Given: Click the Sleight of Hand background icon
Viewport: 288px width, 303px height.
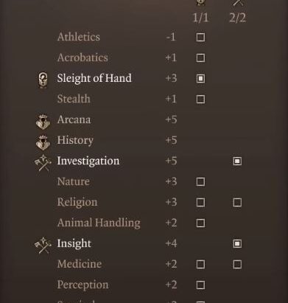Looking at the screenshot, I should (x=43, y=80).
